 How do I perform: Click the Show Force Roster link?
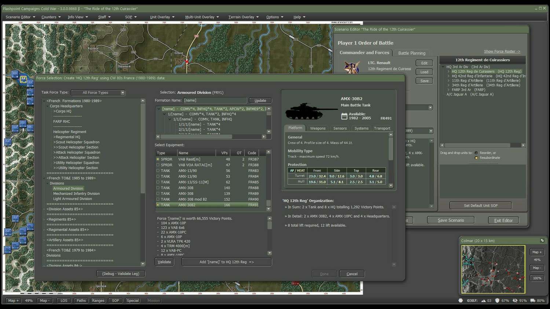[x=502, y=52]
